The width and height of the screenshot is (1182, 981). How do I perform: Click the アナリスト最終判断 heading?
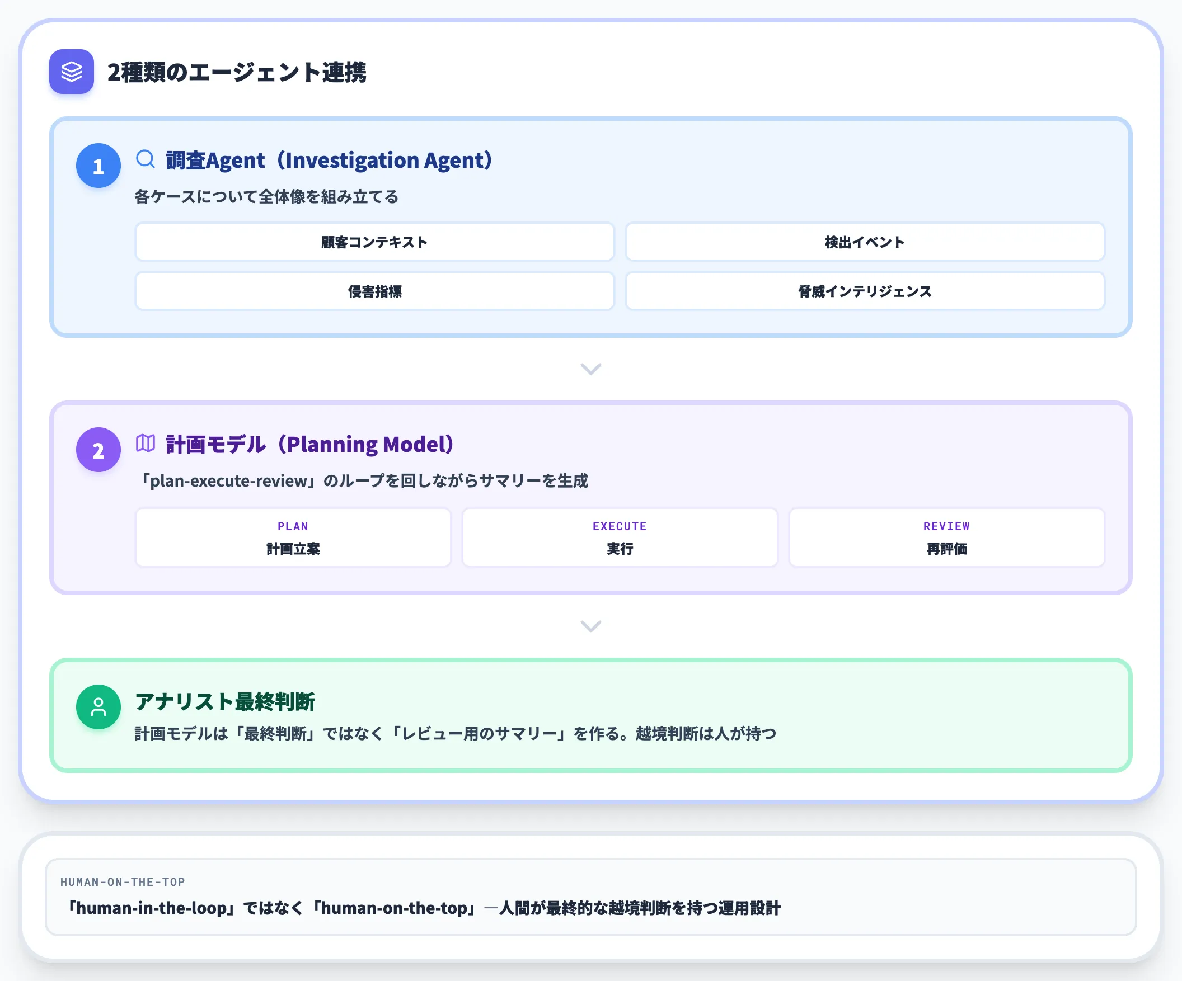pos(225,701)
